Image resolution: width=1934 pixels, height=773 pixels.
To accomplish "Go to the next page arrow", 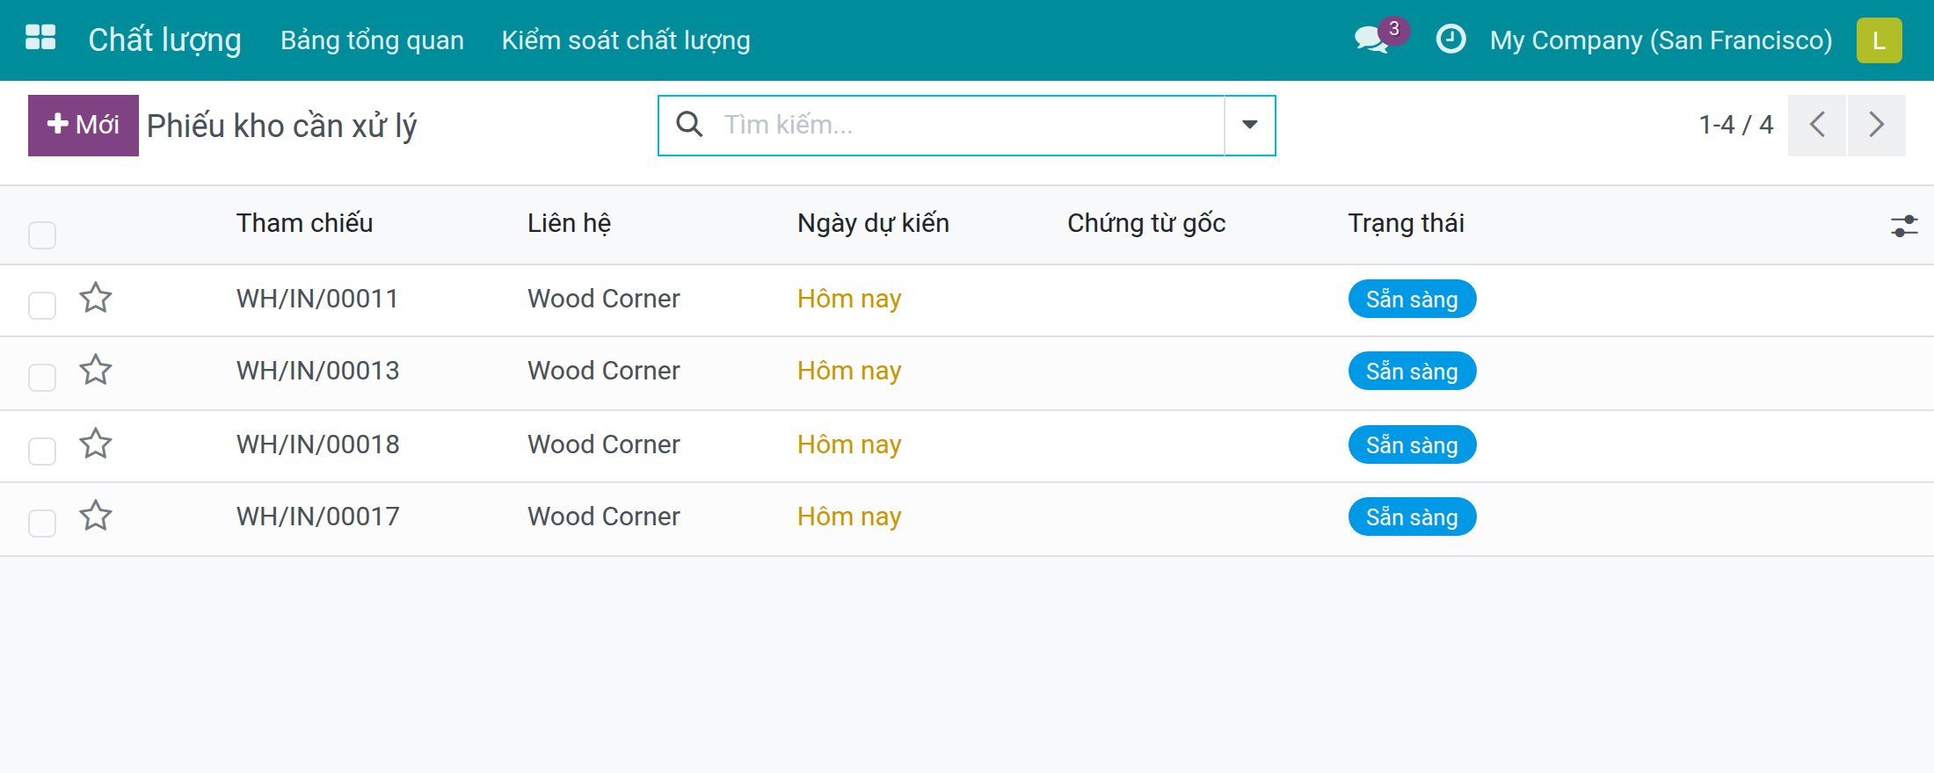I will tap(1877, 126).
